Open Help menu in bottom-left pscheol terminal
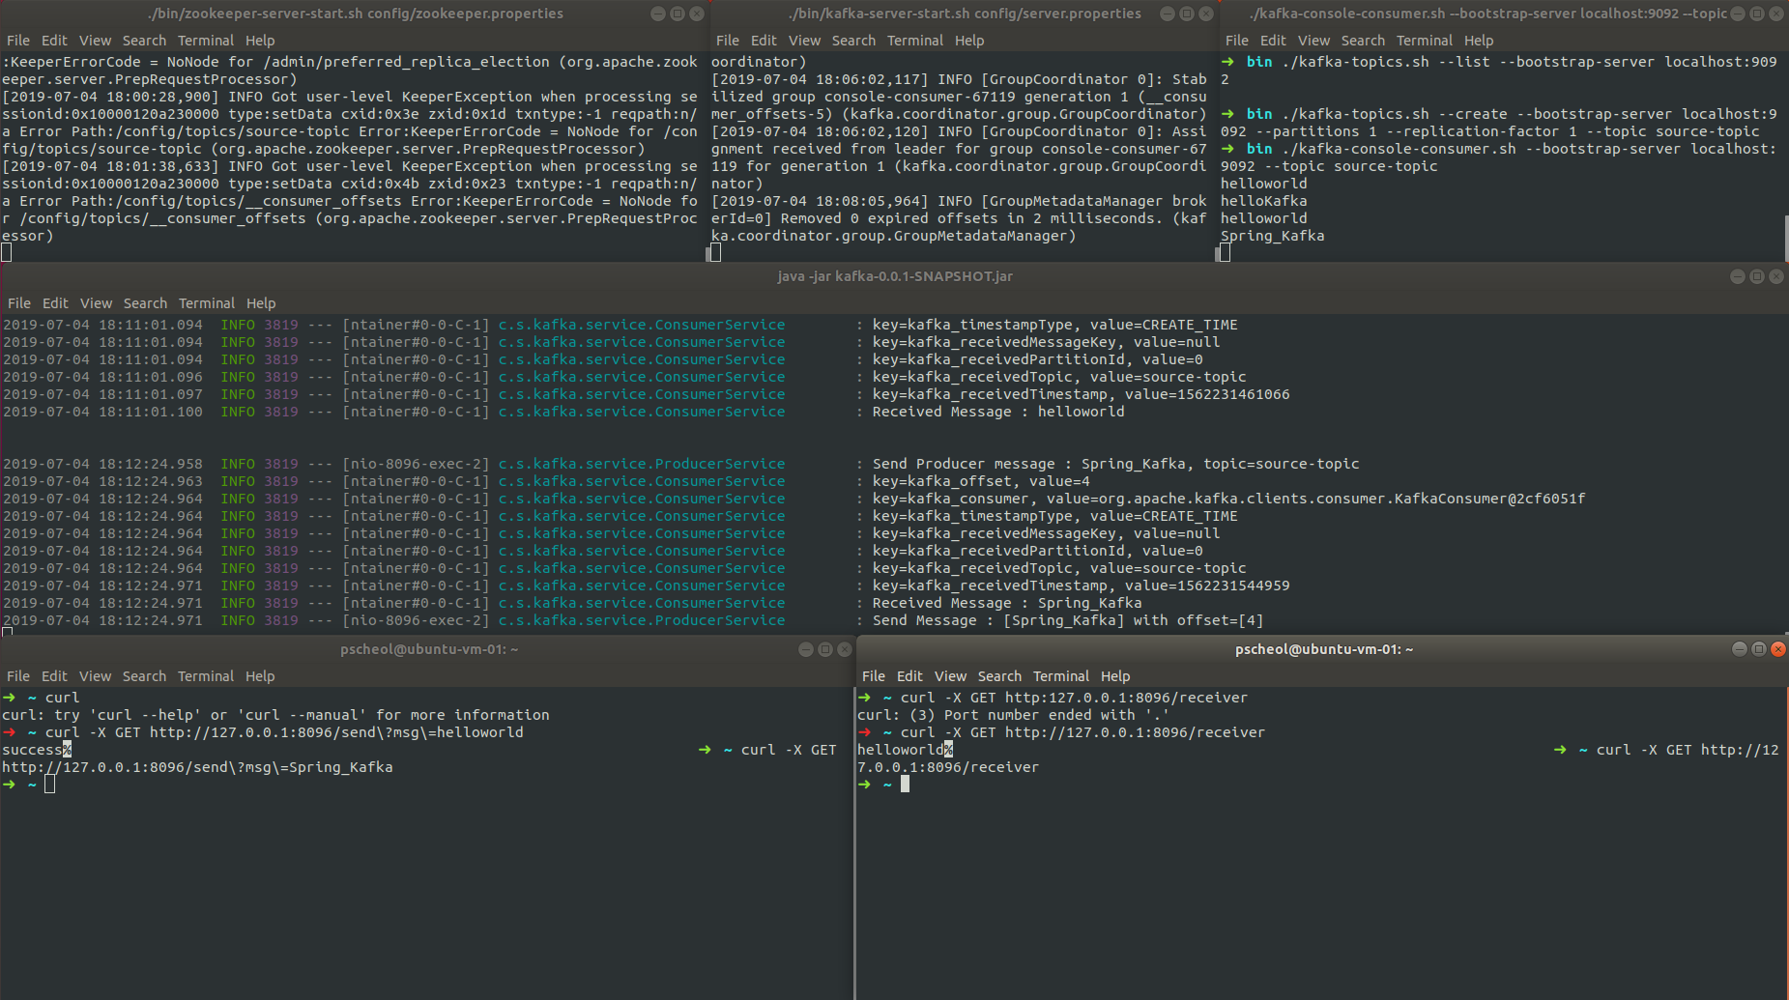 pyautogui.click(x=260, y=676)
